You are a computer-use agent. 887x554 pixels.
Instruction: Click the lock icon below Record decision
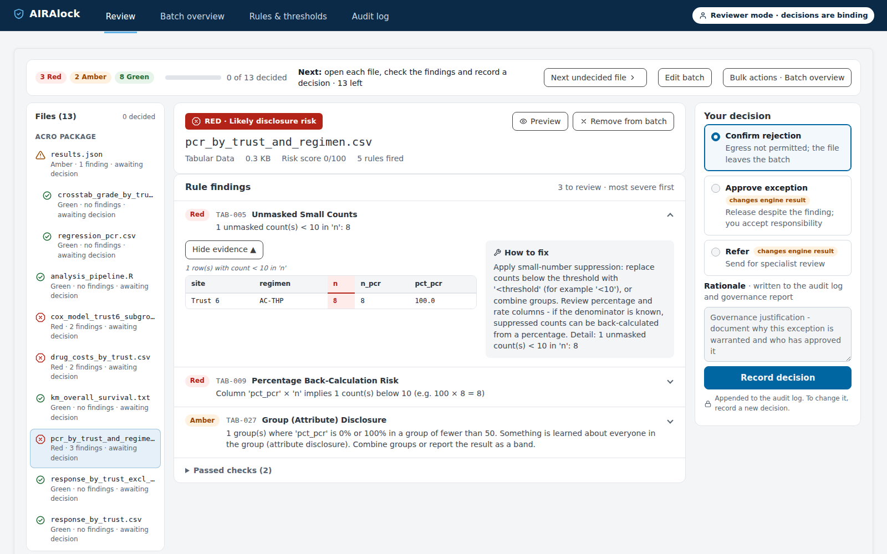click(708, 404)
